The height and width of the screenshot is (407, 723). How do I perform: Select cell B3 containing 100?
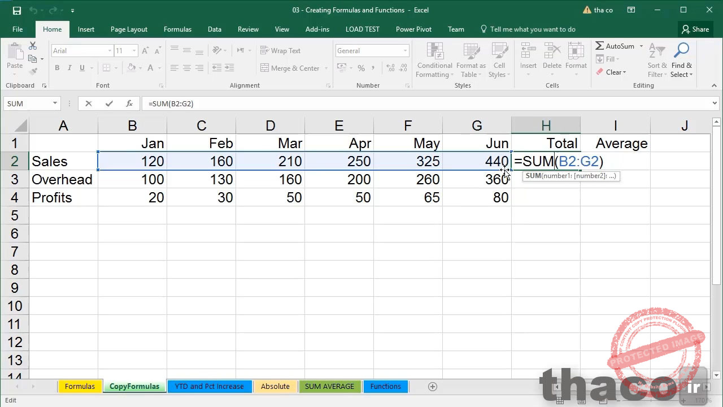[133, 180]
